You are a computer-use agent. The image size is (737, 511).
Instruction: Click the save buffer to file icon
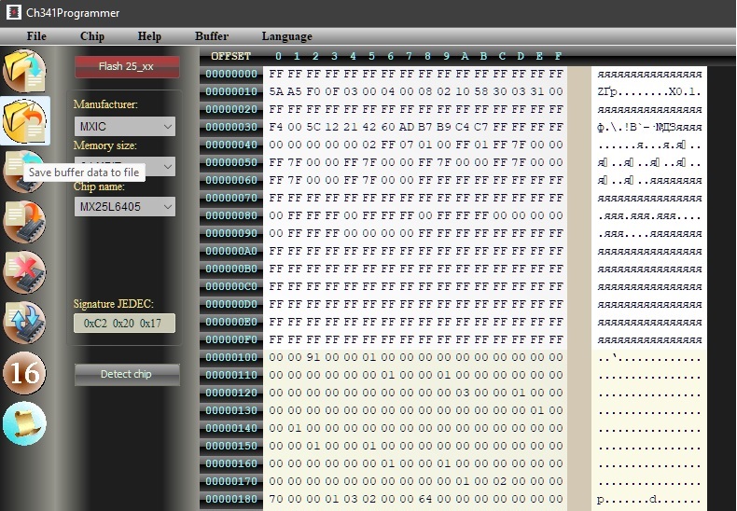25,121
